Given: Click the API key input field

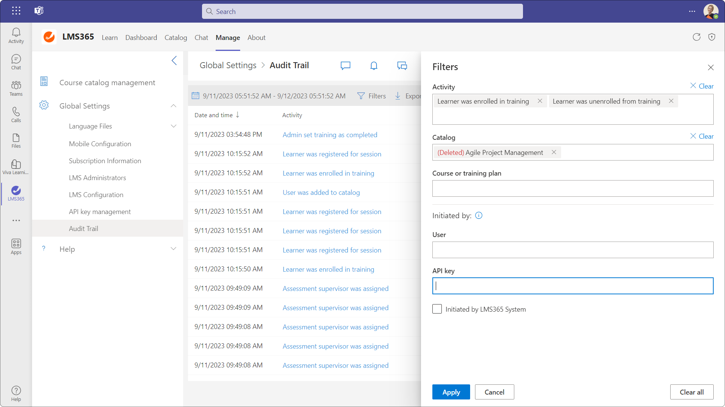Looking at the screenshot, I should pos(572,286).
